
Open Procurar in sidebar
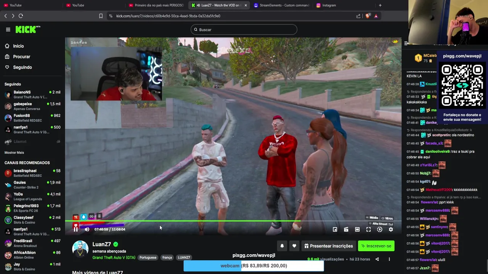(x=18, y=57)
